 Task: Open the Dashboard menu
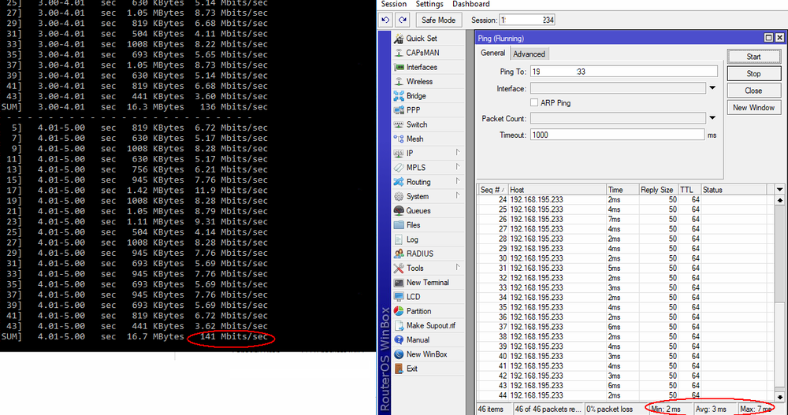471,4
